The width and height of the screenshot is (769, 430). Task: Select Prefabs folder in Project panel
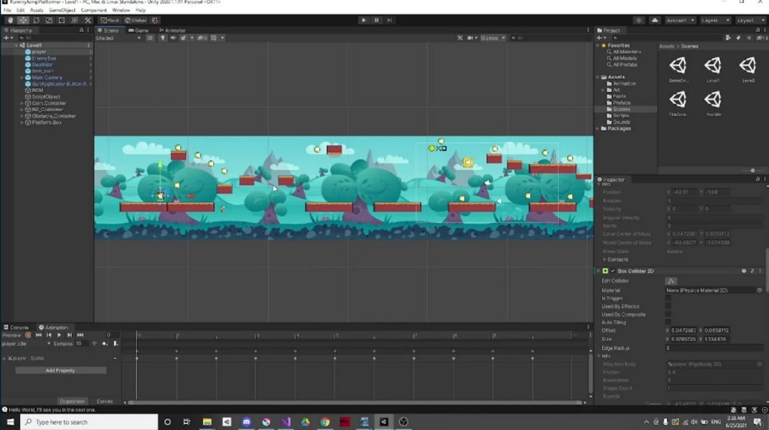coord(621,103)
